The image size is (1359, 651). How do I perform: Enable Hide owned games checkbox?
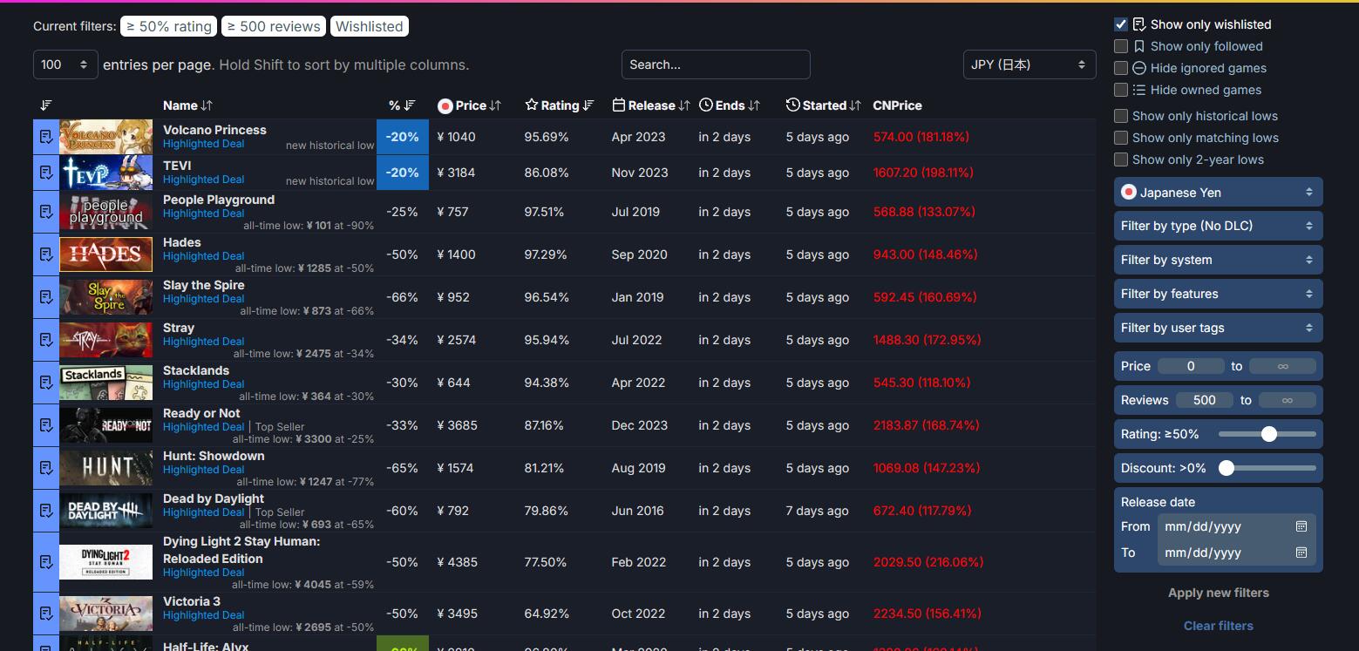point(1121,90)
